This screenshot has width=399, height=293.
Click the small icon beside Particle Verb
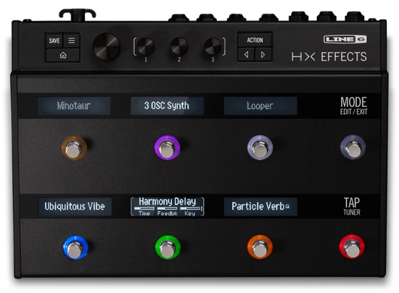[x=287, y=206]
